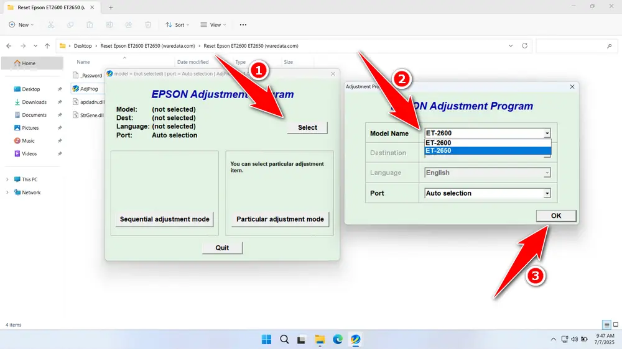
Task: Click the Copy icon in Explorer toolbar
Action: click(x=70, y=25)
